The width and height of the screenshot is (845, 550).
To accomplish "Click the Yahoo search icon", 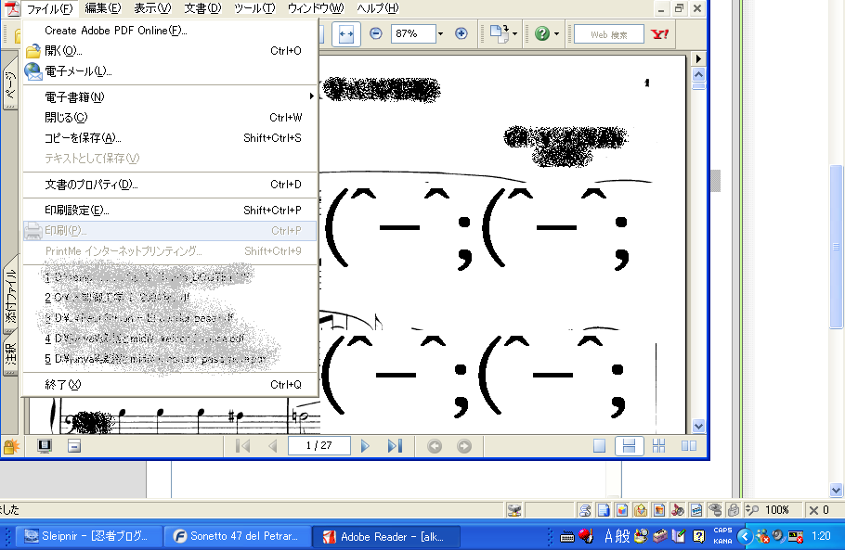I will tap(659, 34).
